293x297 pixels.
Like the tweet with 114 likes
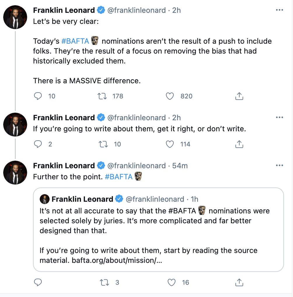point(170,144)
